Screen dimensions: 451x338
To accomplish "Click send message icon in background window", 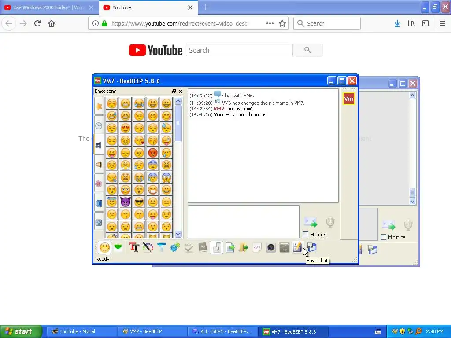I will pos(388,225).
